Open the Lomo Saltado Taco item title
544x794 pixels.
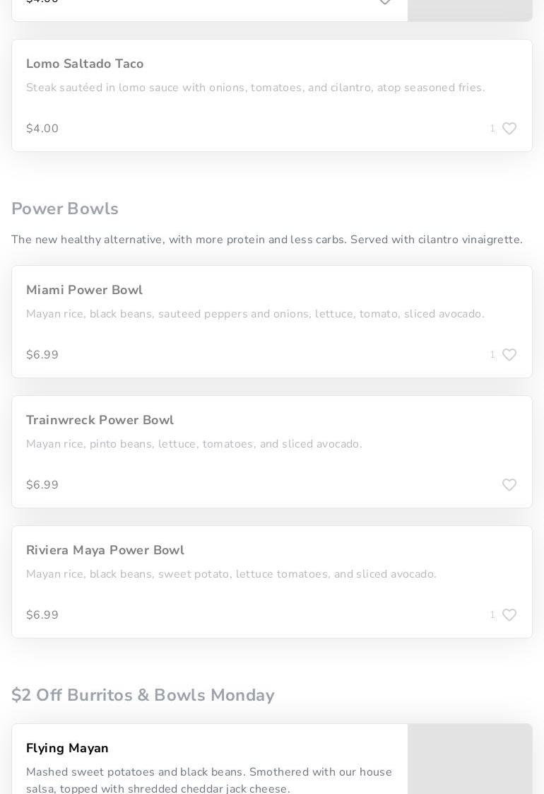pyautogui.click(x=85, y=64)
